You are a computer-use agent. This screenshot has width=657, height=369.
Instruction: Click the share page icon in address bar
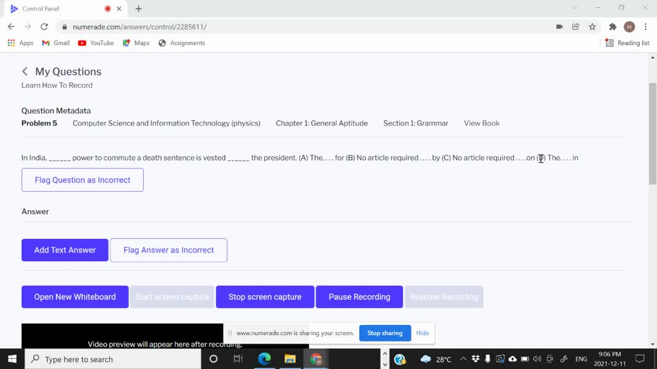576,27
